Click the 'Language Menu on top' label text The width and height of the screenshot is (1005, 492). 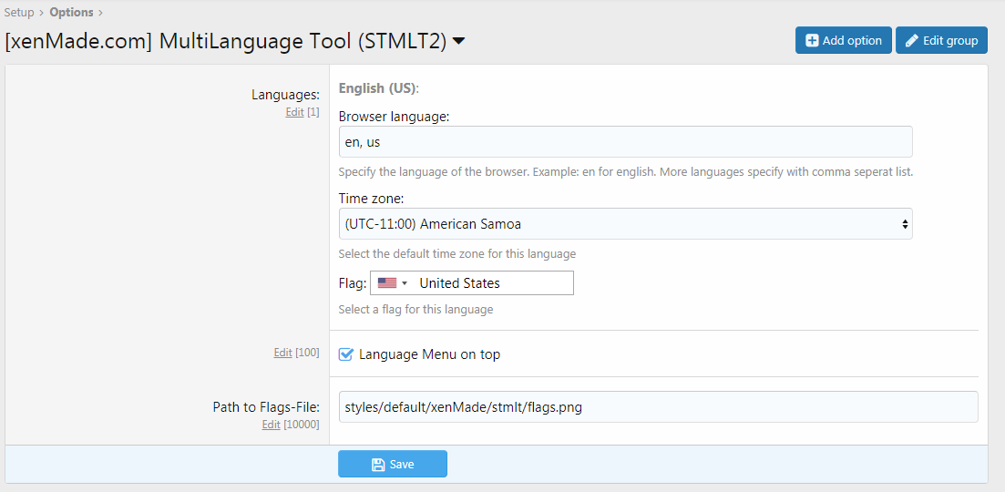(x=429, y=354)
